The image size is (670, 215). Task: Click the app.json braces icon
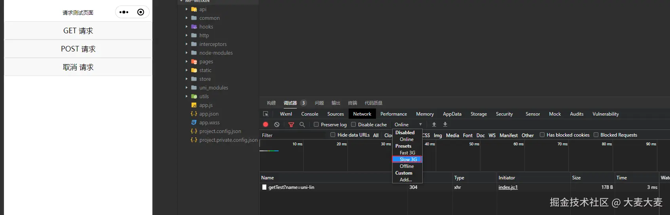[194, 114]
